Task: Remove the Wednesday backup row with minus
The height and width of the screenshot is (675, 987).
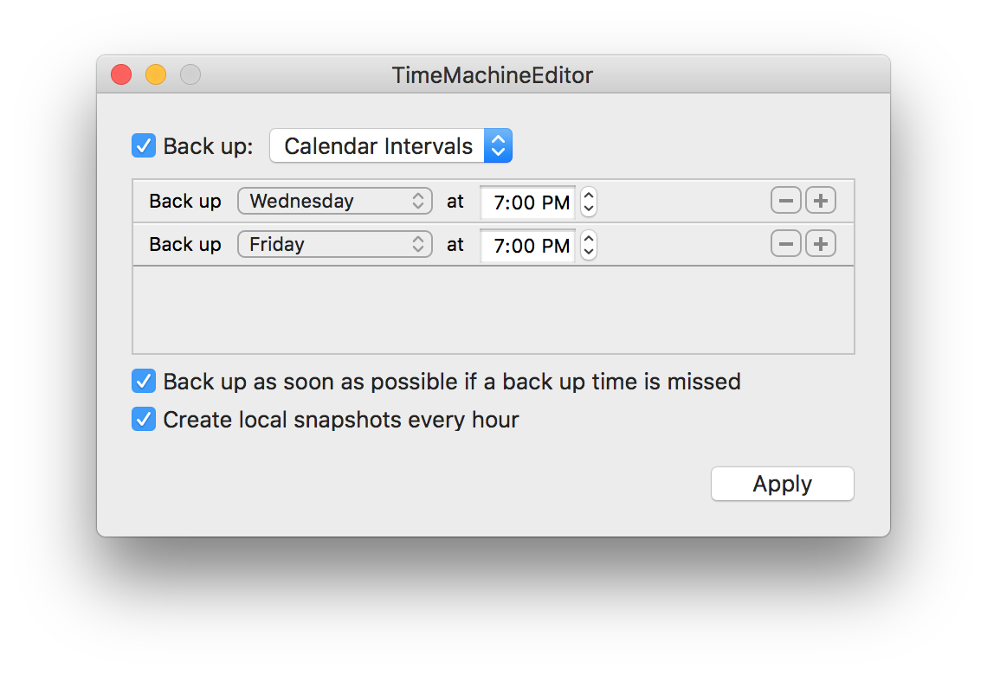Action: point(785,201)
